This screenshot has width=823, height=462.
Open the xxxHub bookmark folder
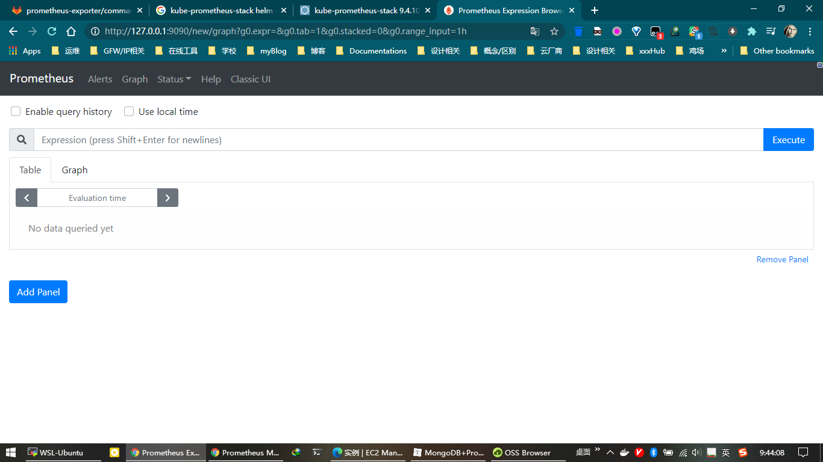pyautogui.click(x=645, y=51)
